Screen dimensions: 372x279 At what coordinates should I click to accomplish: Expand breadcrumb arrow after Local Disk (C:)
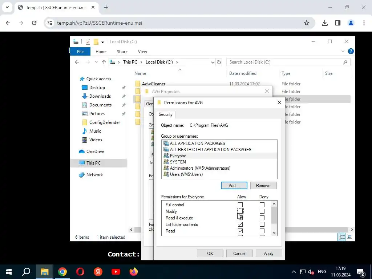point(177,62)
